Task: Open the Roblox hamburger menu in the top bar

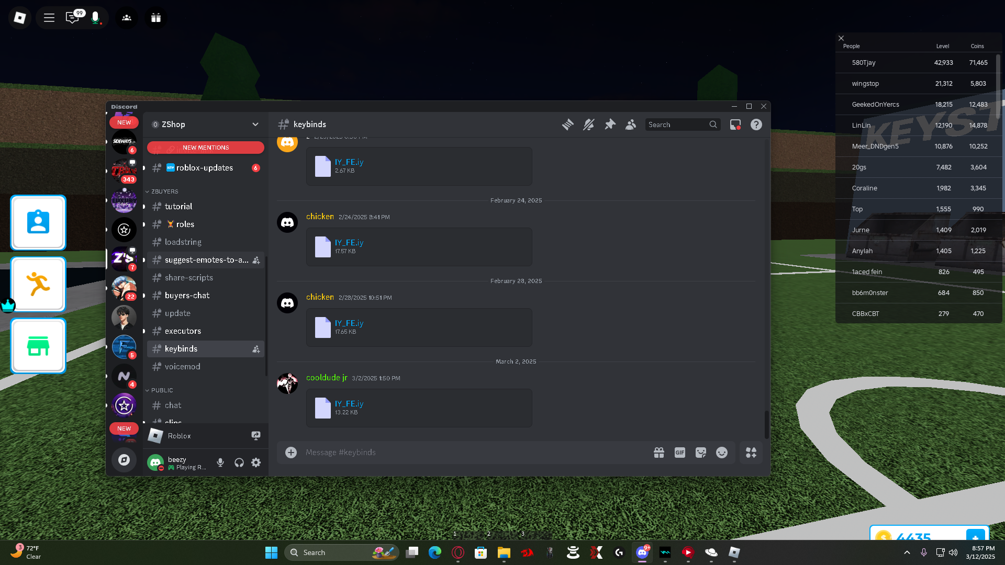Action: coord(49,18)
